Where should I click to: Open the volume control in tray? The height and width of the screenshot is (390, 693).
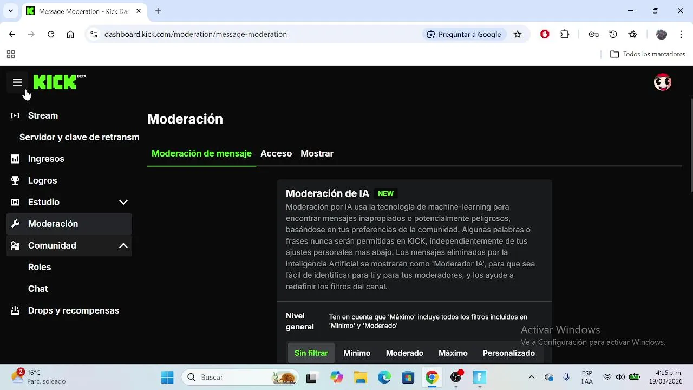click(620, 377)
